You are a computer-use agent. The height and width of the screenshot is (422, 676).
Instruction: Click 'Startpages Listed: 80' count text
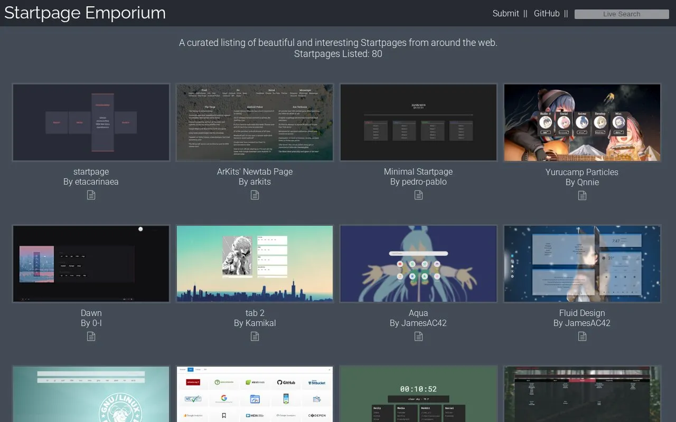(x=338, y=54)
